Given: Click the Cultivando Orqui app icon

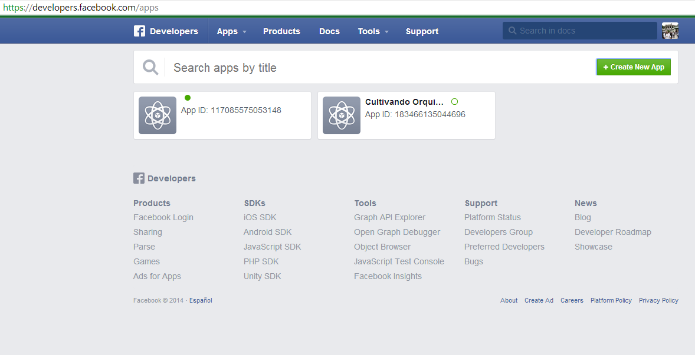Looking at the screenshot, I should coord(341,115).
